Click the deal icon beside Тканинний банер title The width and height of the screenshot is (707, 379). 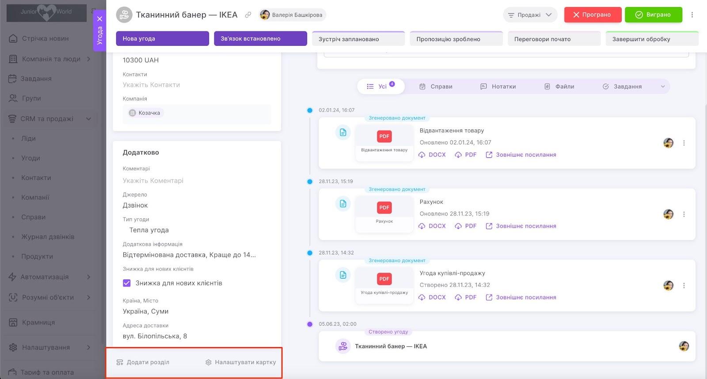124,15
